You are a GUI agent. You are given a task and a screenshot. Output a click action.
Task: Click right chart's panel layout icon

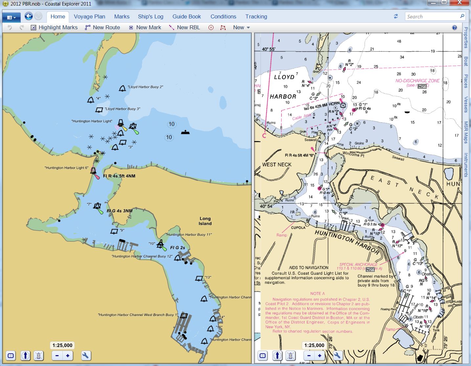263,355
